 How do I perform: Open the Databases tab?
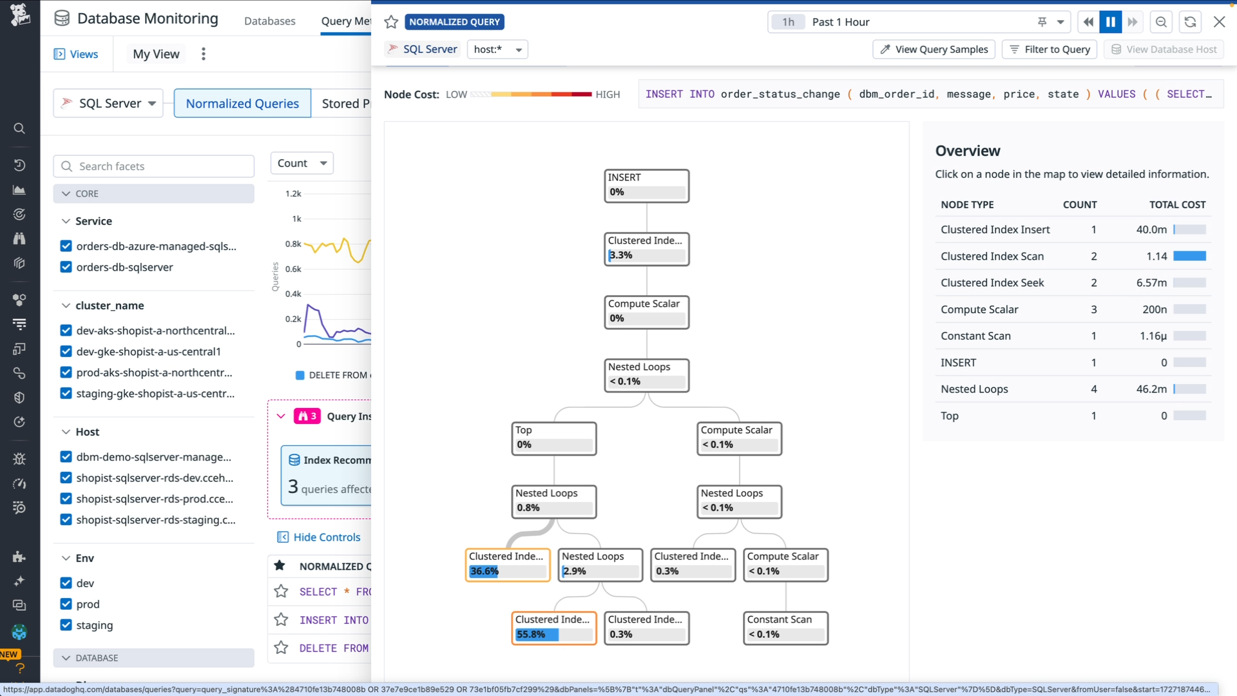tap(269, 21)
